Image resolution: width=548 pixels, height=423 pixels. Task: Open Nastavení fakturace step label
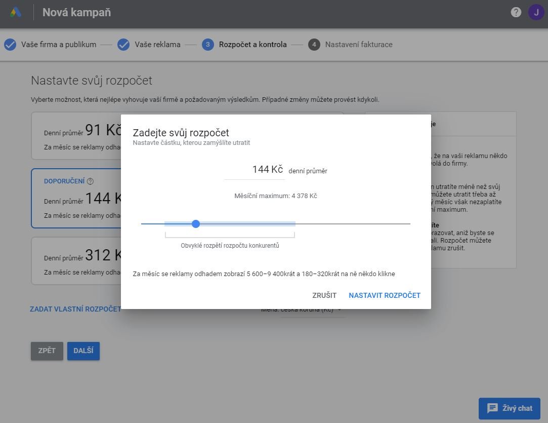[359, 45]
